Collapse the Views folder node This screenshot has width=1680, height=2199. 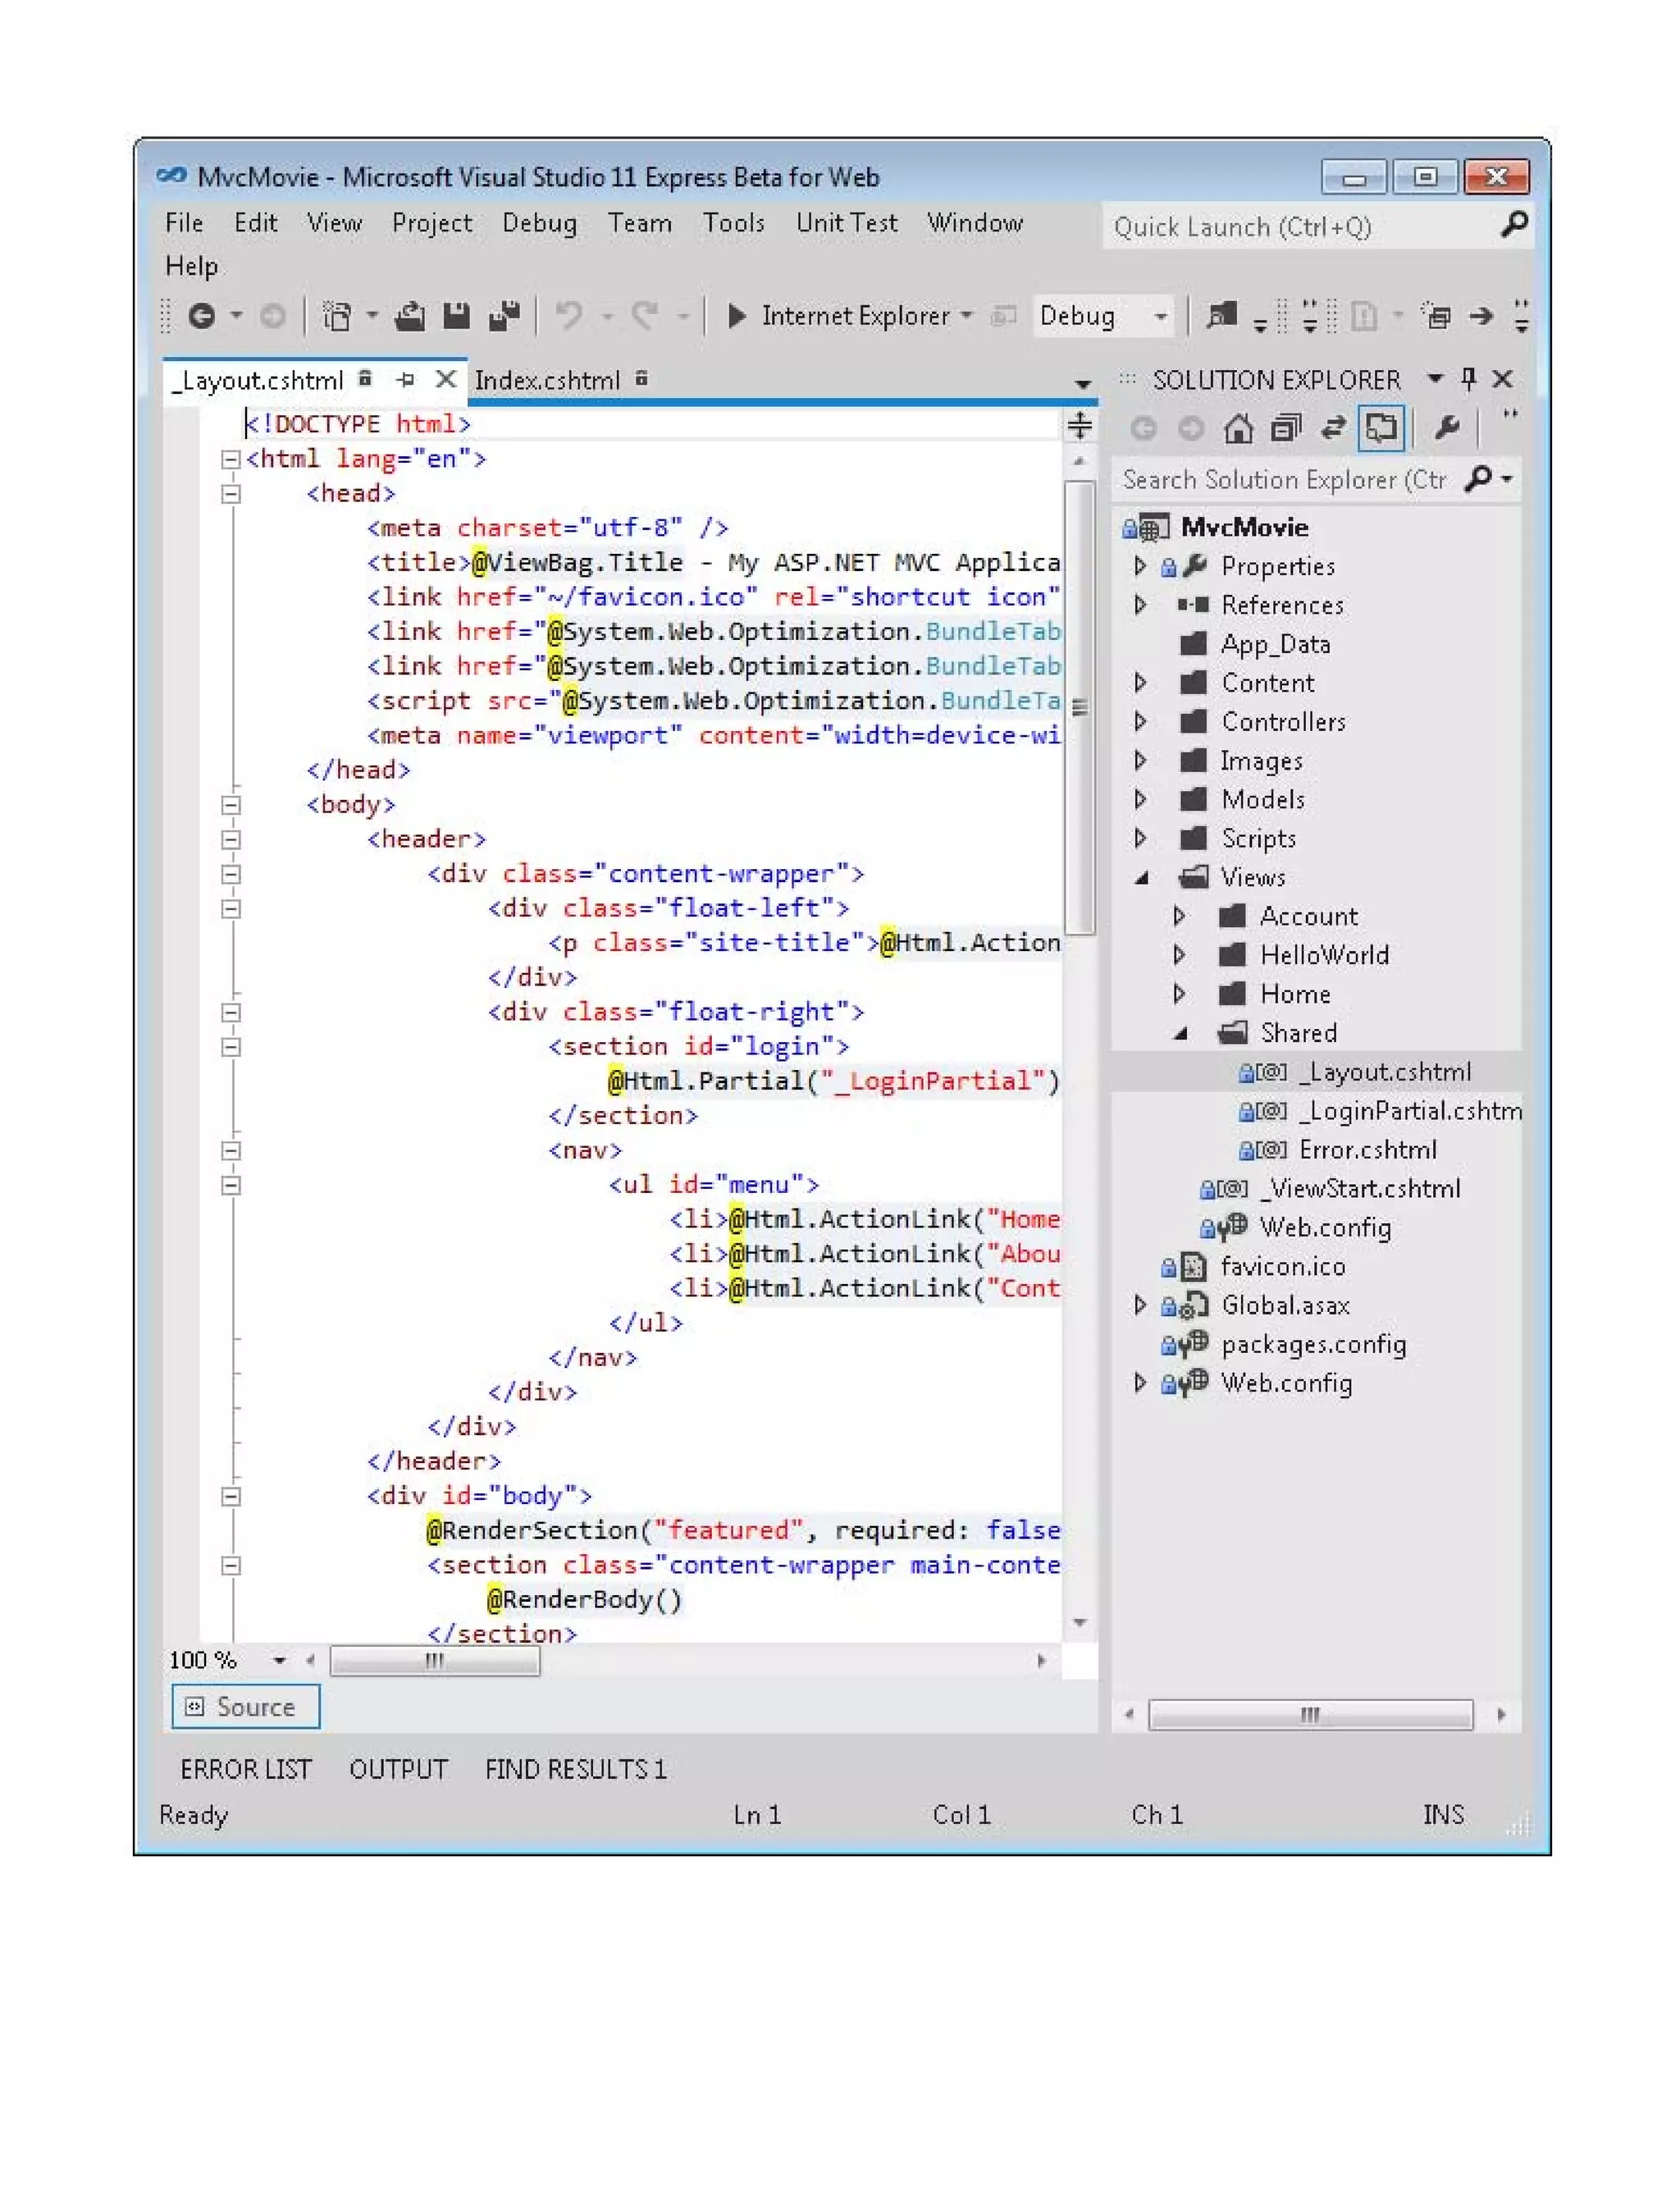pos(1141,879)
